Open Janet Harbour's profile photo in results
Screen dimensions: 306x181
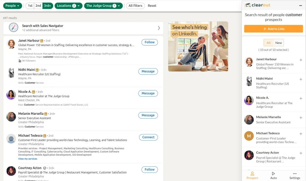11,44
